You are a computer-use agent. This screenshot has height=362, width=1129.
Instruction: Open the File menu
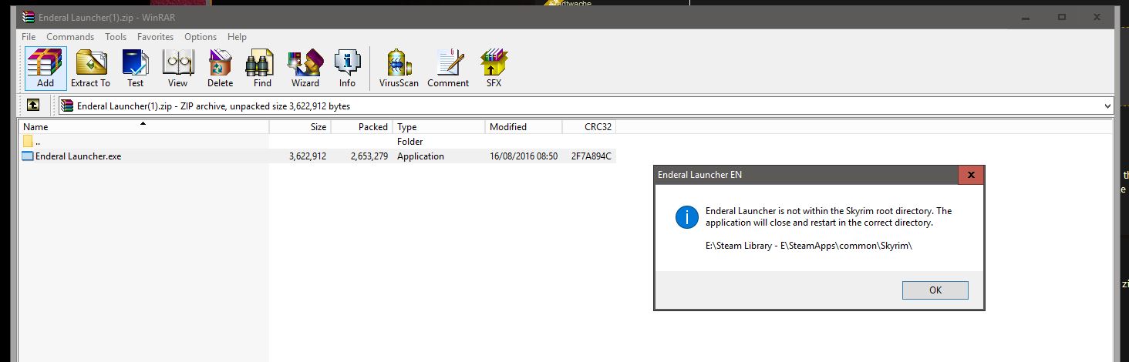click(x=29, y=37)
